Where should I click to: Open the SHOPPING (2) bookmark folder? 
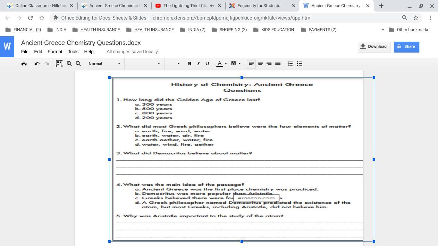tap(229, 29)
